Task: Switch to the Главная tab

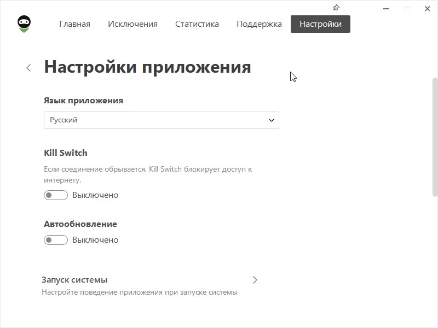Action: (74, 24)
